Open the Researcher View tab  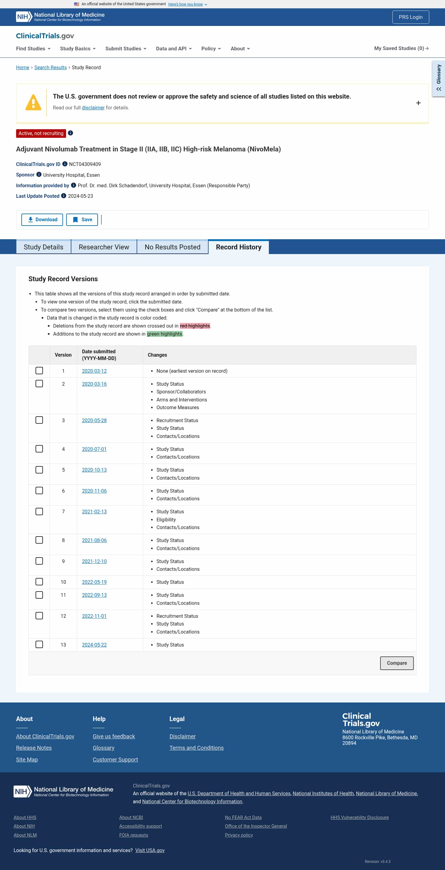point(104,247)
